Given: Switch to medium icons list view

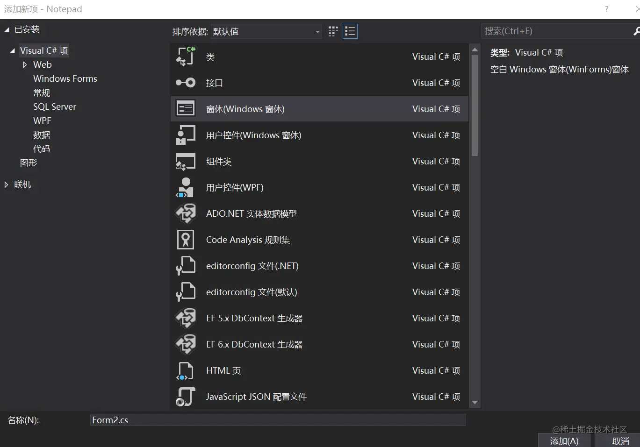Looking at the screenshot, I should (350, 31).
